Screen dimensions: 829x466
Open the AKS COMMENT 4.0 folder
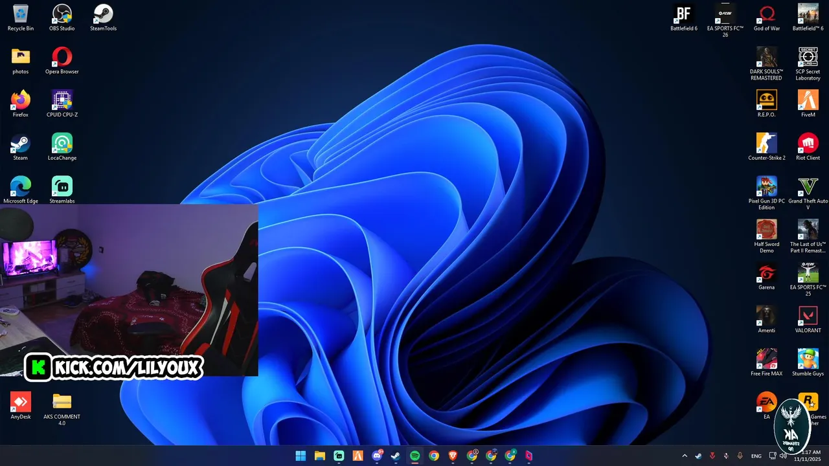(62, 409)
